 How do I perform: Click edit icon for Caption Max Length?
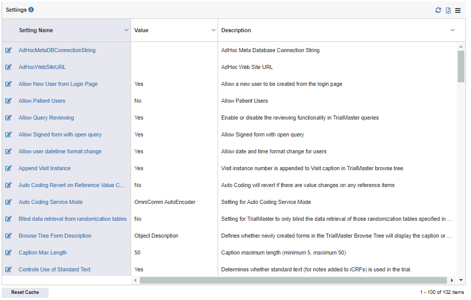pyautogui.click(x=8, y=252)
